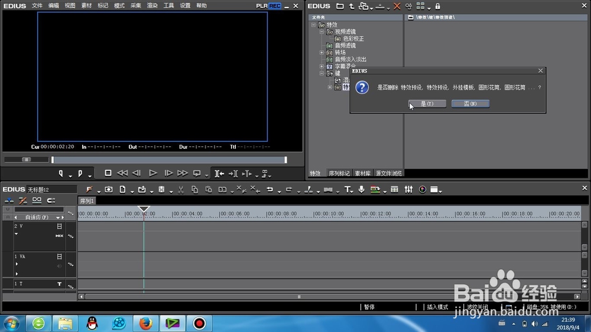591x332 pixels.
Task: Click the shuttle slider below the player
Action: 27,160
